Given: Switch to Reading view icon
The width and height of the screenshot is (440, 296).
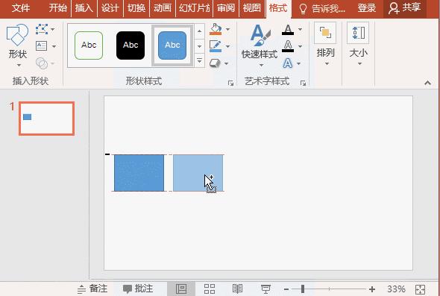Looking at the screenshot, I should pos(237,289).
